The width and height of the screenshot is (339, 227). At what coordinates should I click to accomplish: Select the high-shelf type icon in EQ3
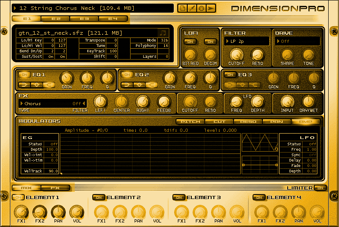click(x=254, y=85)
